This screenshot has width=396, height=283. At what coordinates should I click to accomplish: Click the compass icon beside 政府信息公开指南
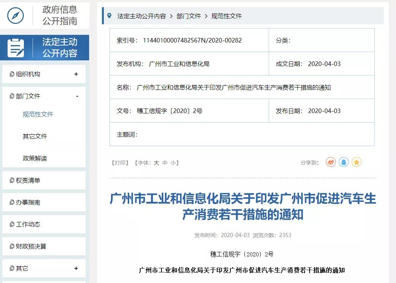click(x=15, y=16)
